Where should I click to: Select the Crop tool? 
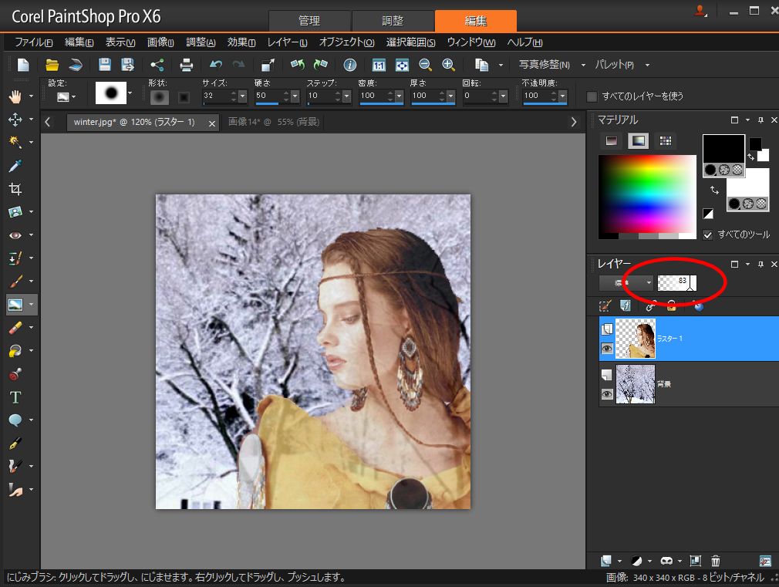(15, 189)
